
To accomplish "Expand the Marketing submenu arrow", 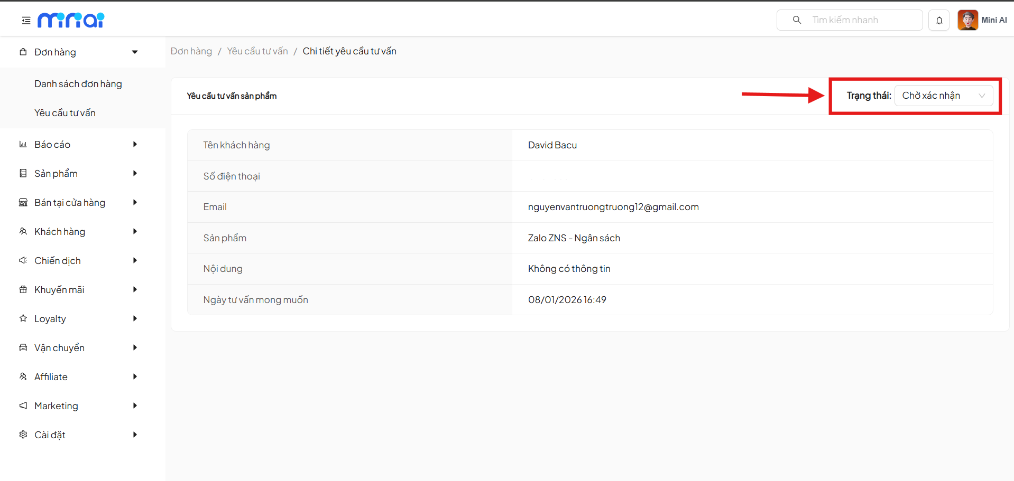I will 135,405.
